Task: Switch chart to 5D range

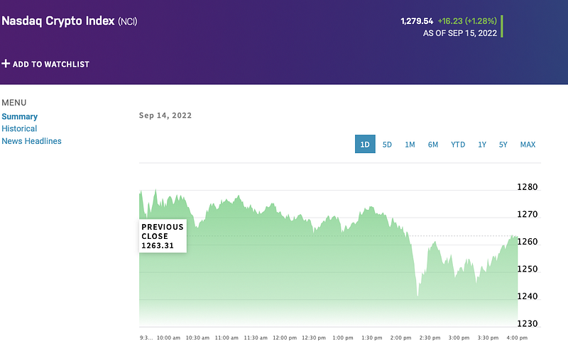Action: tap(387, 145)
